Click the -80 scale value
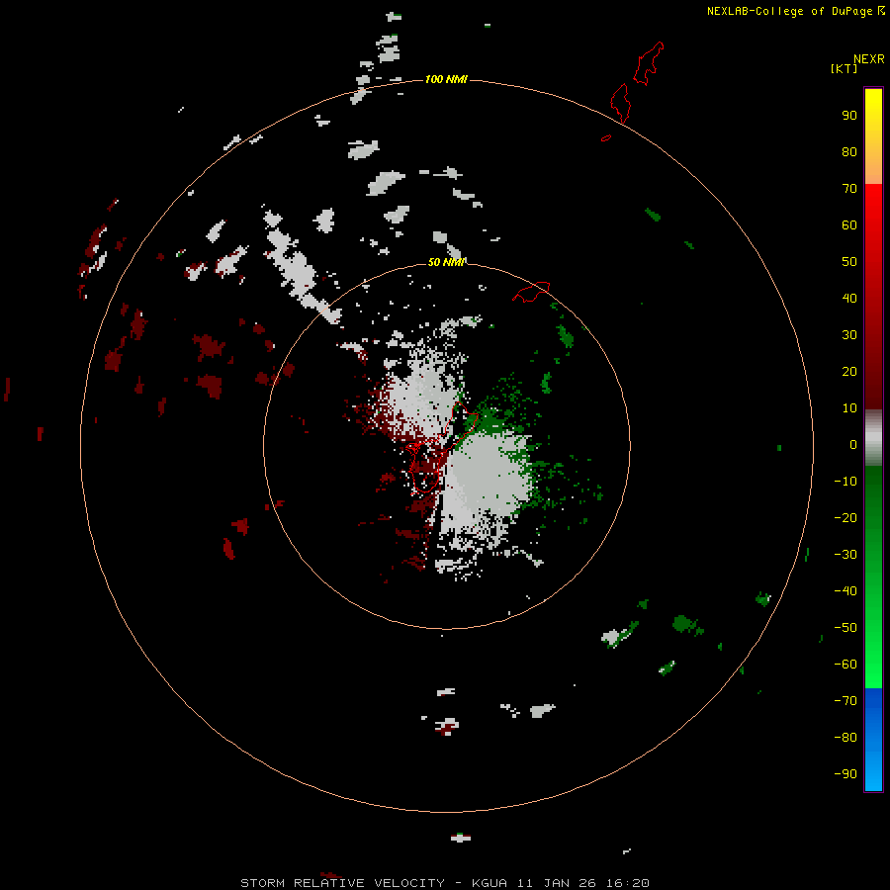The image size is (890, 890). [845, 738]
